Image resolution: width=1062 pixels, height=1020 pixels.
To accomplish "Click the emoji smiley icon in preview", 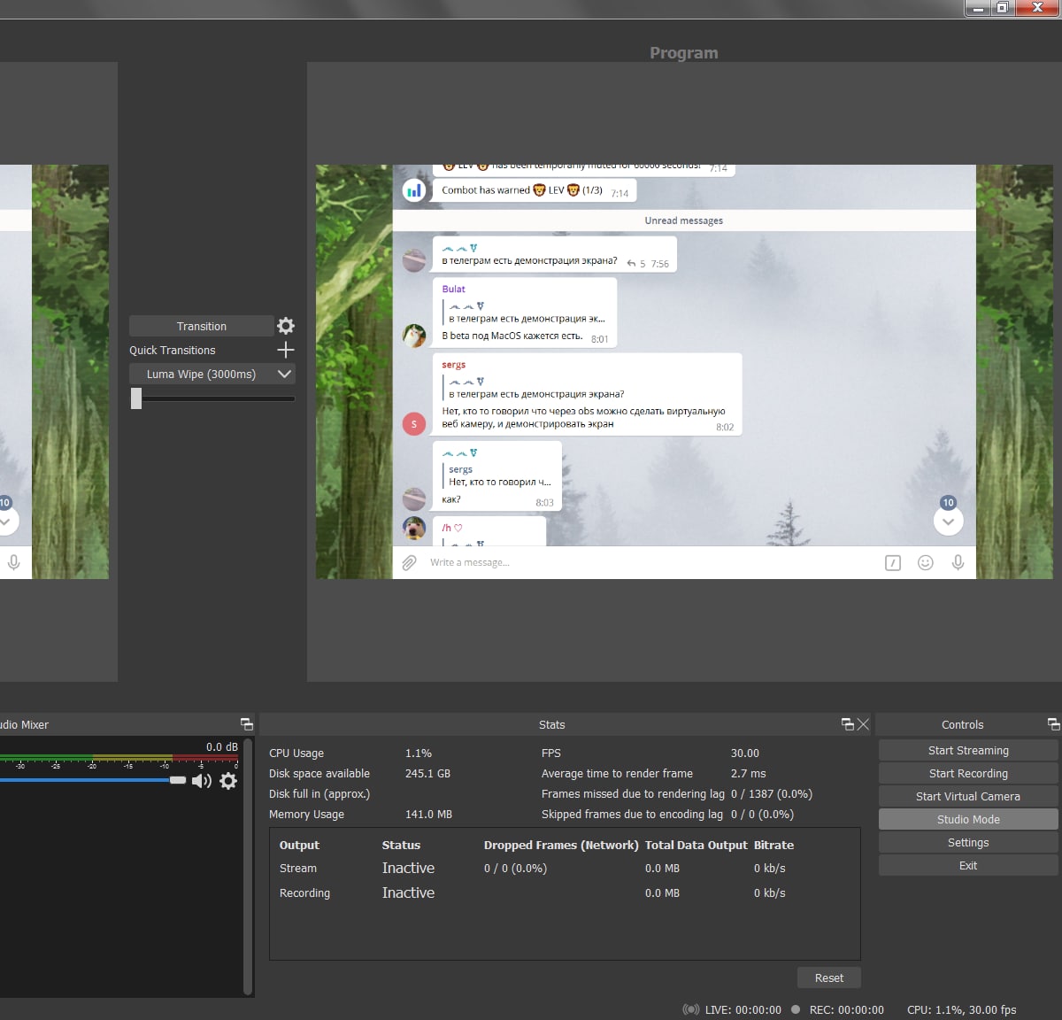I will (926, 562).
